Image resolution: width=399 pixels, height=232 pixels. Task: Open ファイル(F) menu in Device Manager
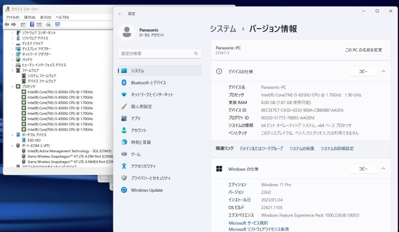click(12, 17)
